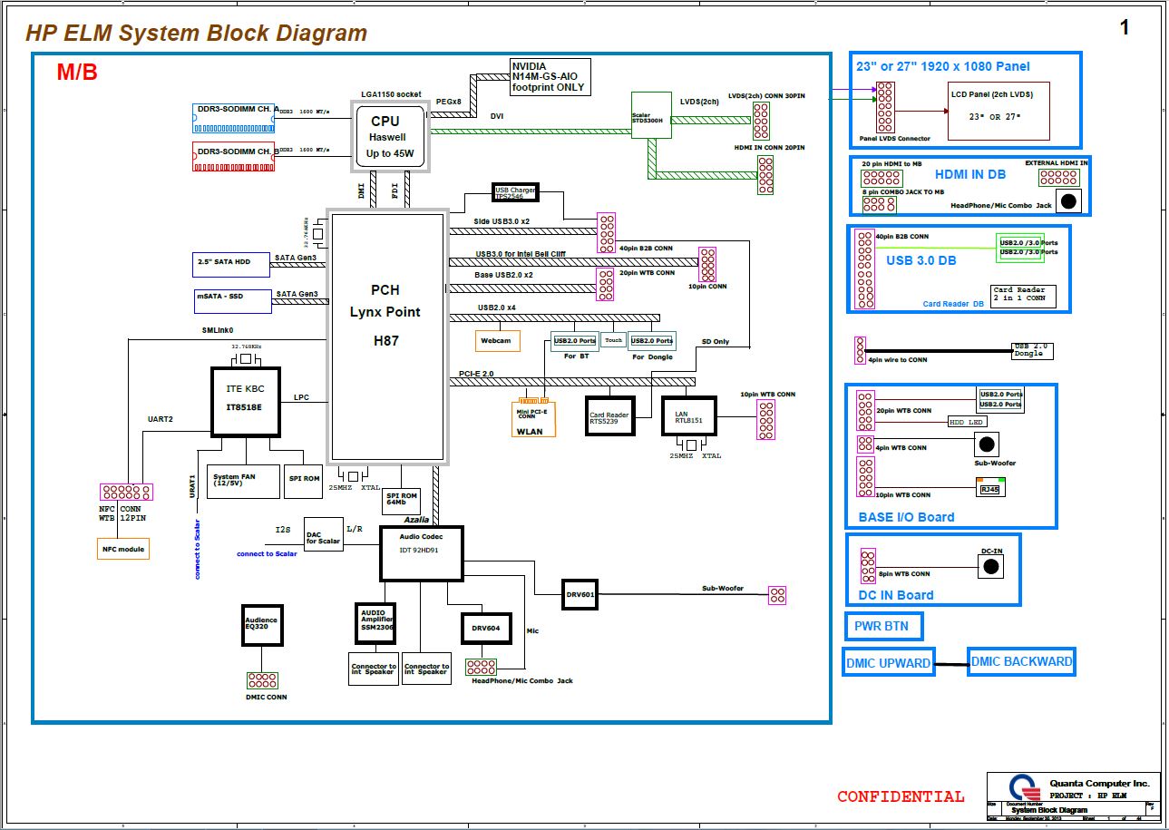Click the DAC for Scalar box
The width and height of the screenshot is (1169, 830).
click(x=324, y=536)
